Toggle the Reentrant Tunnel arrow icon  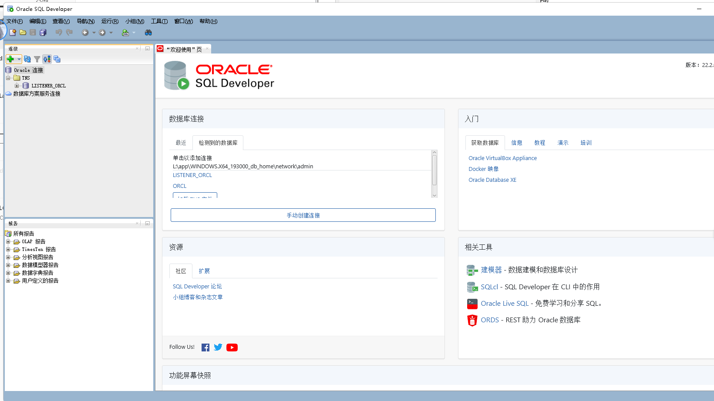47,59
